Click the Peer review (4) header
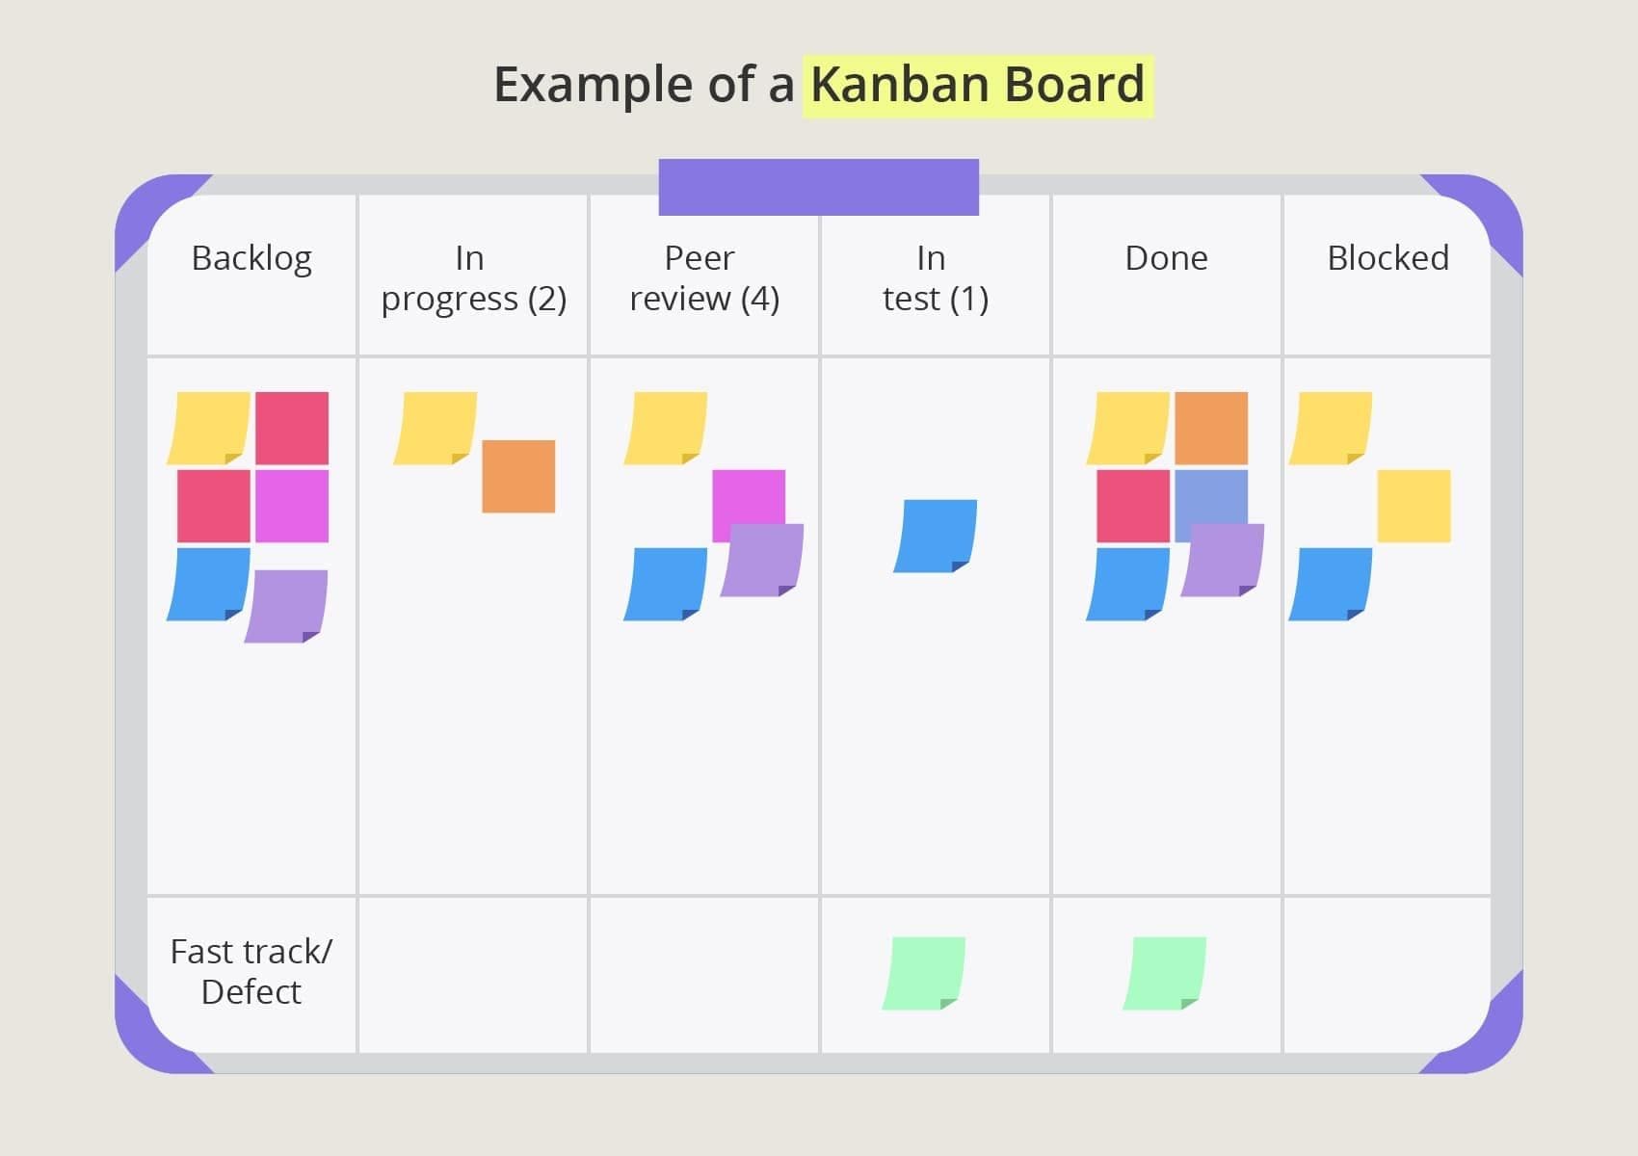 click(704, 277)
